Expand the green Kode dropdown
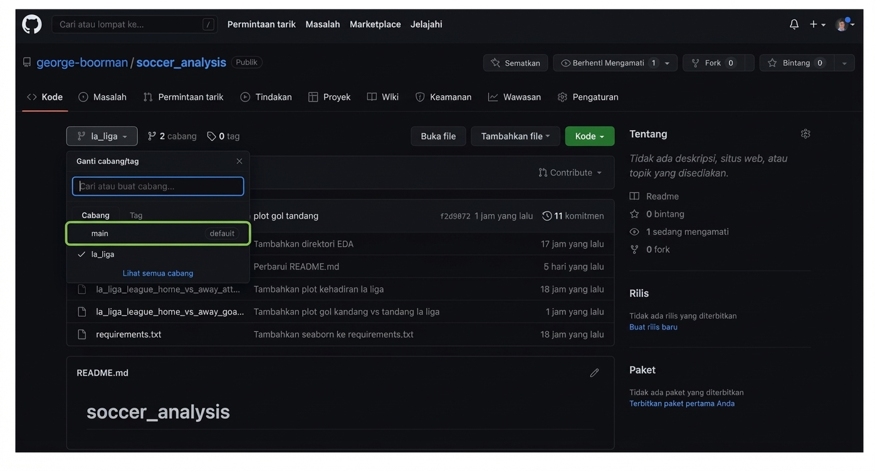The image size is (875, 471). pyautogui.click(x=590, y=136)
